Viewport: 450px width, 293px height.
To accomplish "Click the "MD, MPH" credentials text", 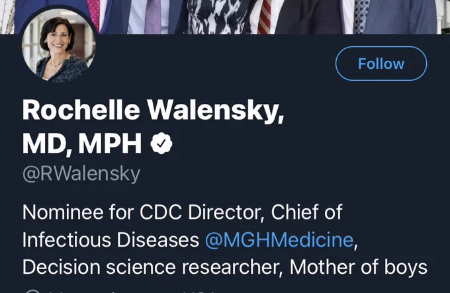I will 82,144.
